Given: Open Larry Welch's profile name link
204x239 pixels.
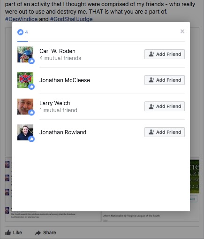Looking at the screenshot, I should tap(55, 103).
